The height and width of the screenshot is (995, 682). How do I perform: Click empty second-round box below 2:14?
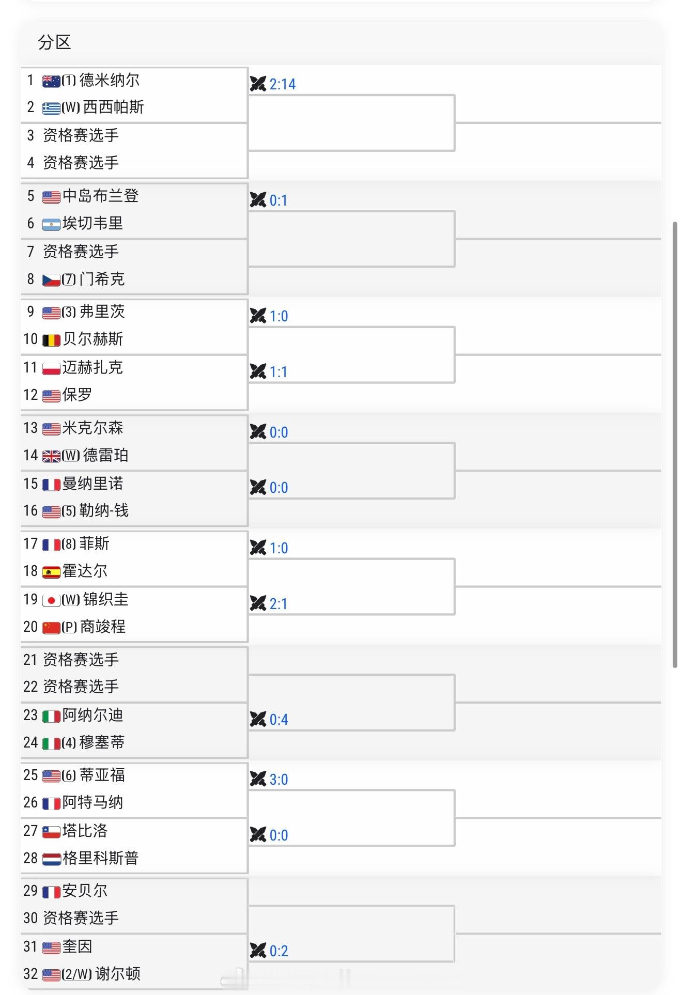(351, 123)
